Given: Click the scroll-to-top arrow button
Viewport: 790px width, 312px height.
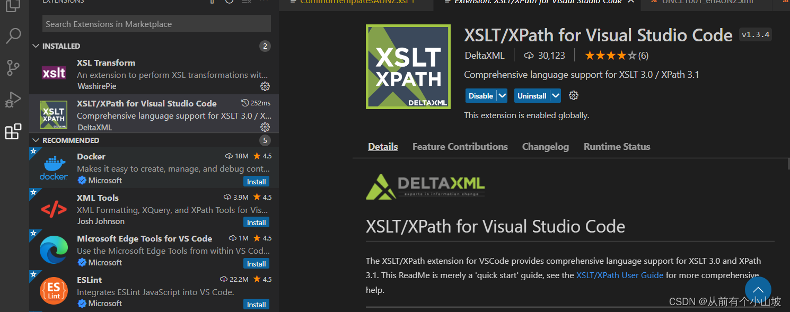Looking at the screenshot, I should click(758, 290).
